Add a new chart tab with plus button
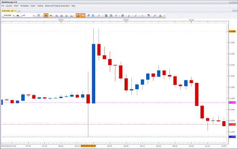 click(19, 11)
